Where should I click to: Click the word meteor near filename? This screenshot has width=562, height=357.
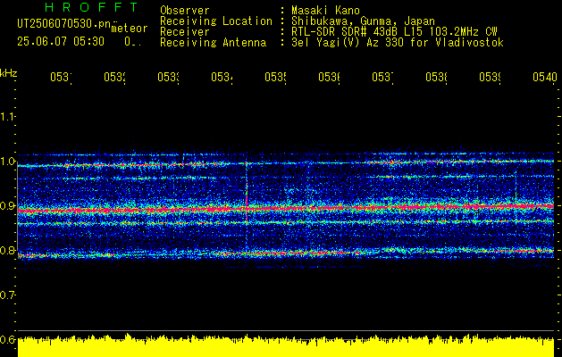(130, 28)
